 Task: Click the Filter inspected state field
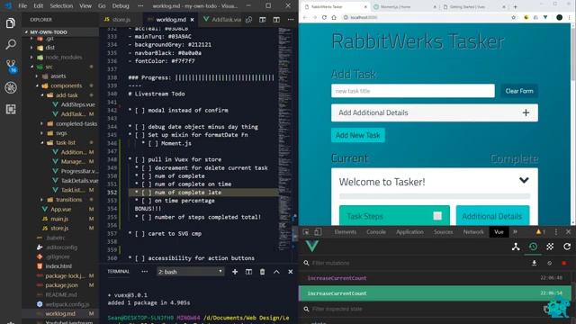pyautogui.click(x=422, y=309)
